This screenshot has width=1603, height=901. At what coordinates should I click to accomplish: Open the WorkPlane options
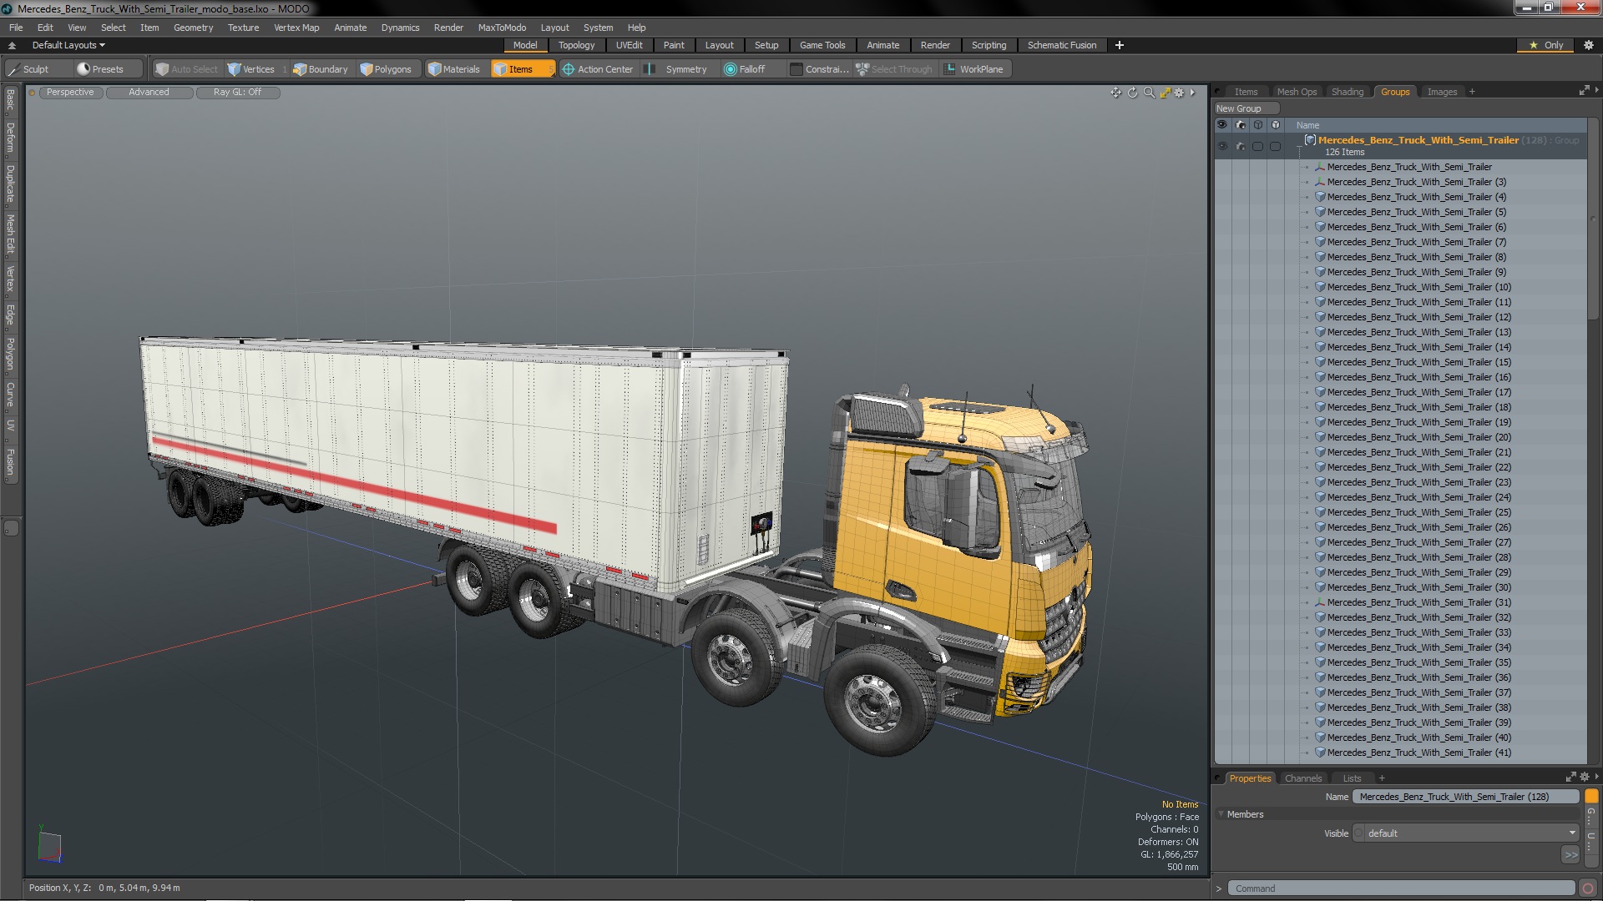pyautogui.click(x=974, y=69)
